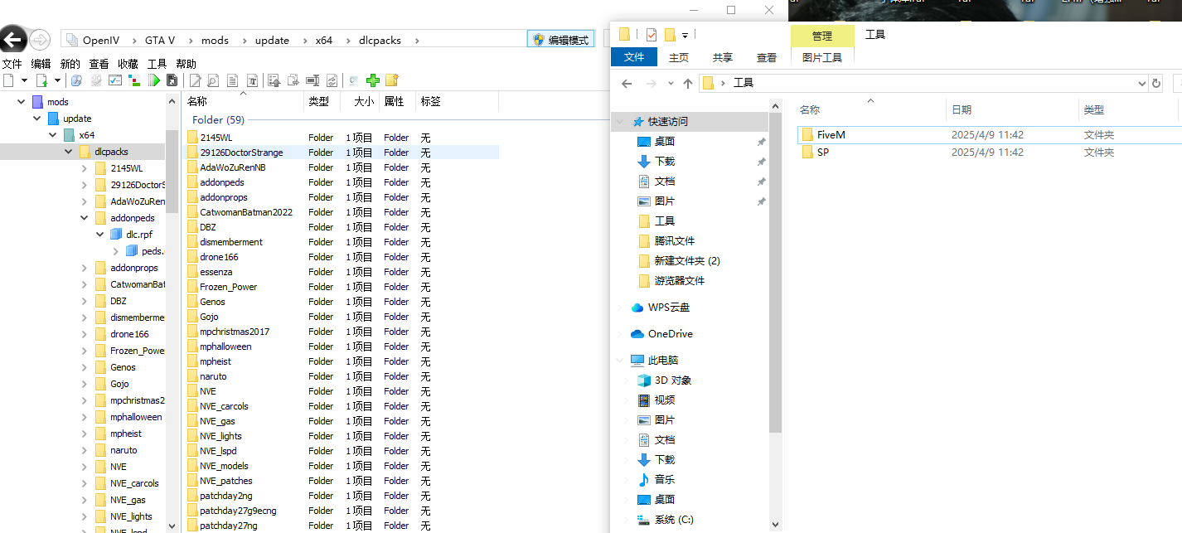This screenshot has height=533, width=1182.
Task: Expand the WPS云盘 node in Explorer
Action: pyautogui.click(x=620, y=308)
